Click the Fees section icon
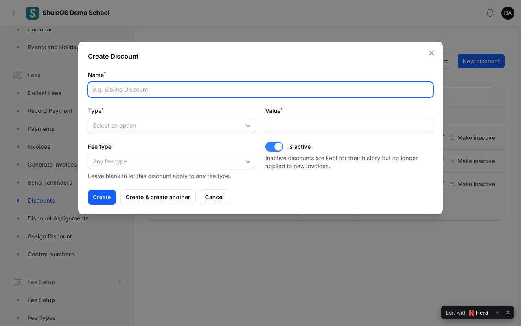The width and height of the screenshot is (521, 326). point(18,75)
